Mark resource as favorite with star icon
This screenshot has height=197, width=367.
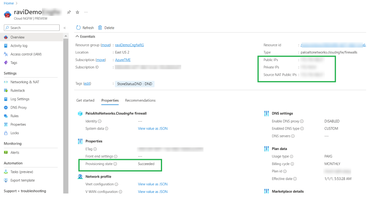[x=78, y=12]
